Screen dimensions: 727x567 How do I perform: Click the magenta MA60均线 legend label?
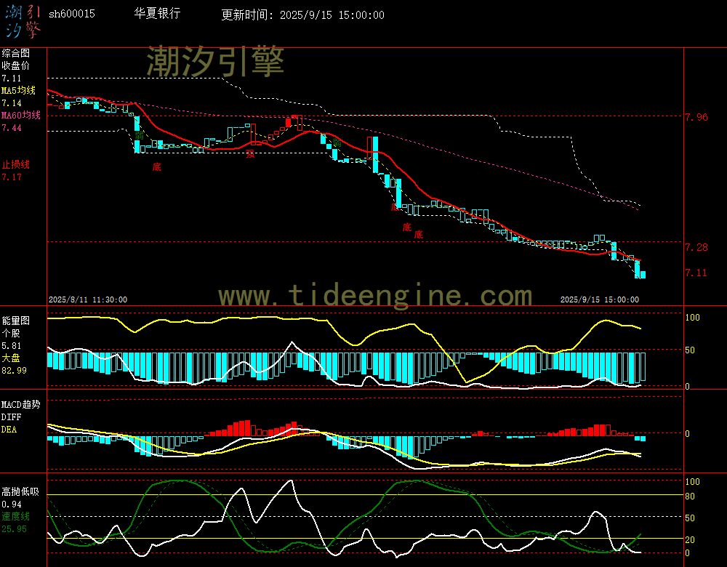(20, 115)
